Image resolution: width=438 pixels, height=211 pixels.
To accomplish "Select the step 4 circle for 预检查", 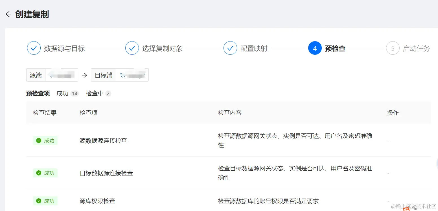I will pos(315,48).
